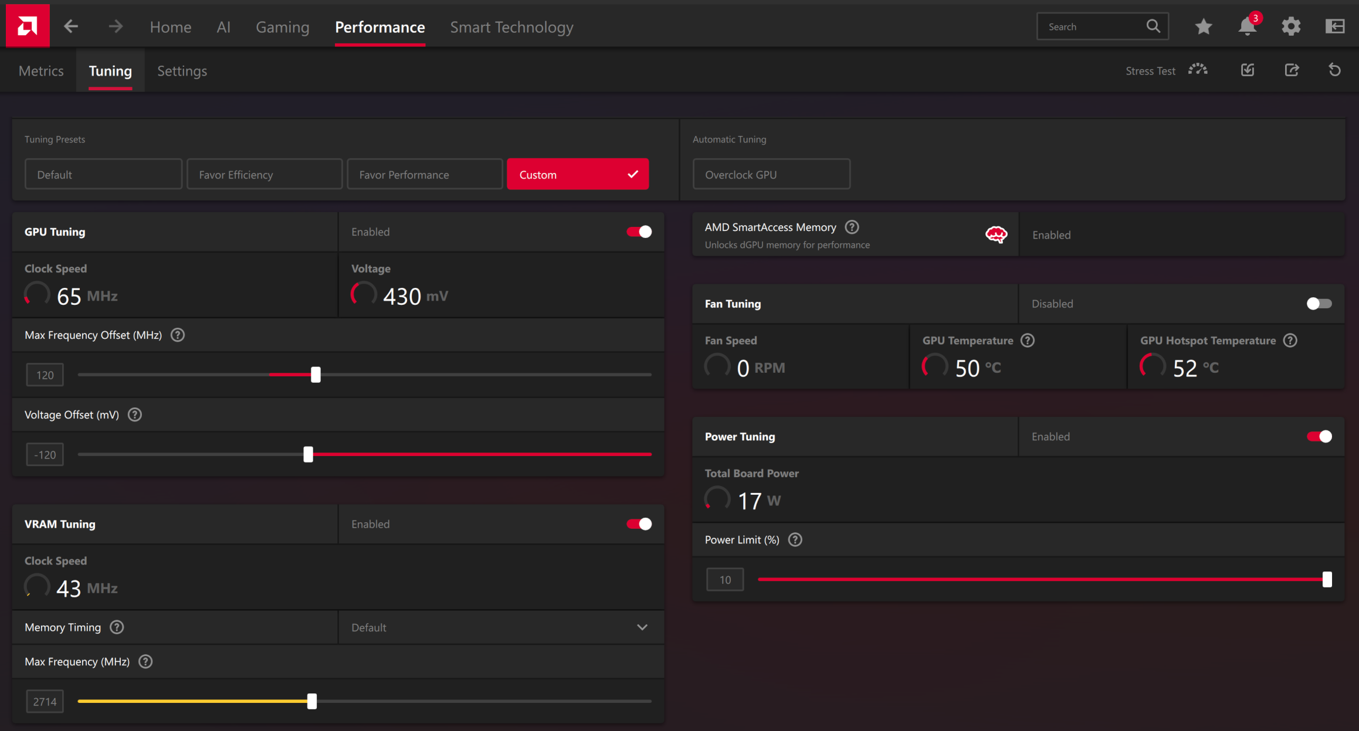Click the Stress Test gauge icon
The width and height of the screenshot is (1359, 731).
point(1198,70)
